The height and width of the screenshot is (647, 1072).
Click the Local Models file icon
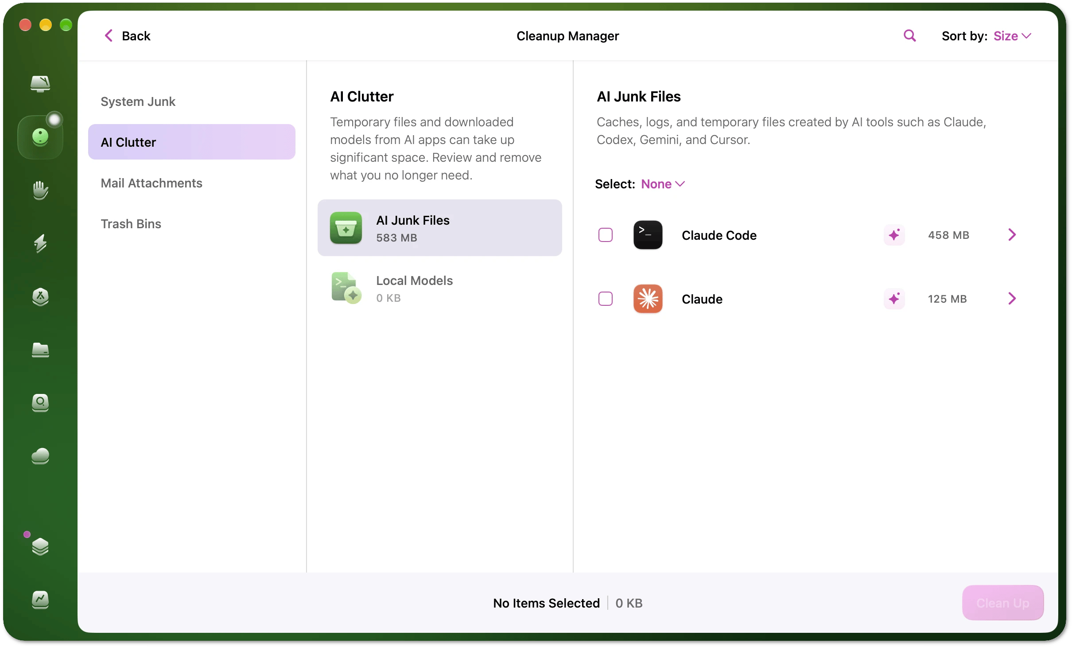pyautogui.click(x=346, y=288)
